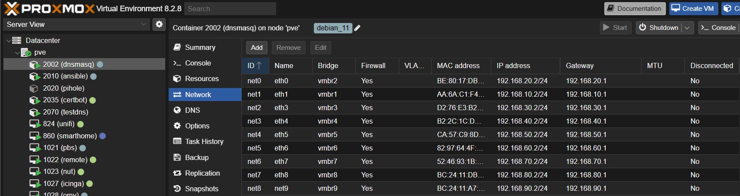Viewport: 740px width, 196px height.
Task: Click the Create VM button
Action: pyautogui.click(x=693, y=9)
